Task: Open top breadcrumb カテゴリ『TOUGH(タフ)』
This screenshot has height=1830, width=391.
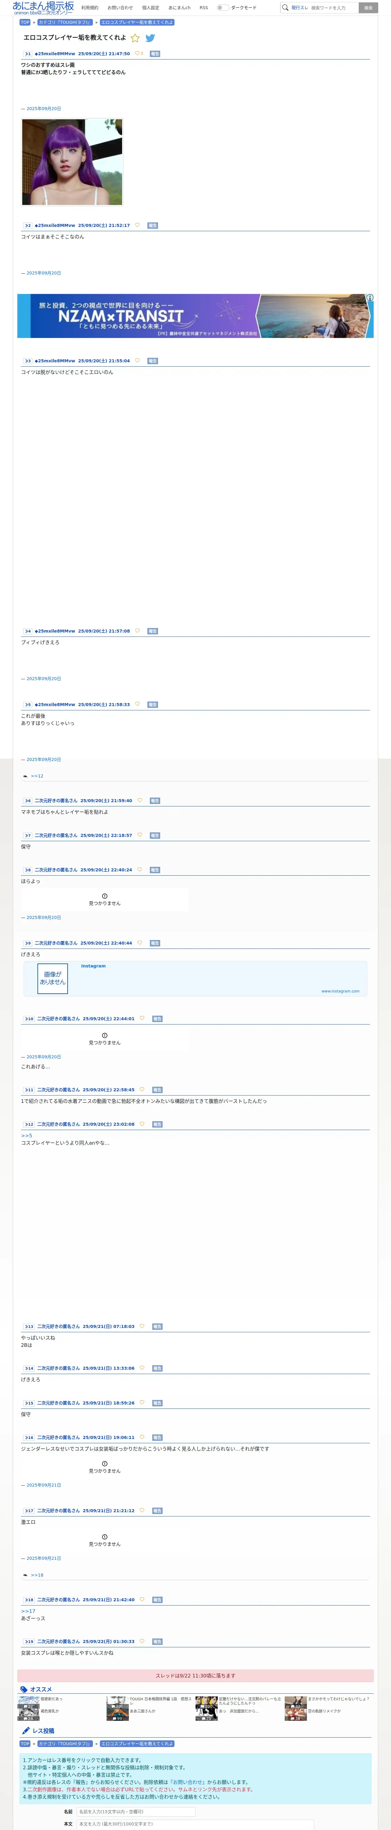Action: click(65, 22)
